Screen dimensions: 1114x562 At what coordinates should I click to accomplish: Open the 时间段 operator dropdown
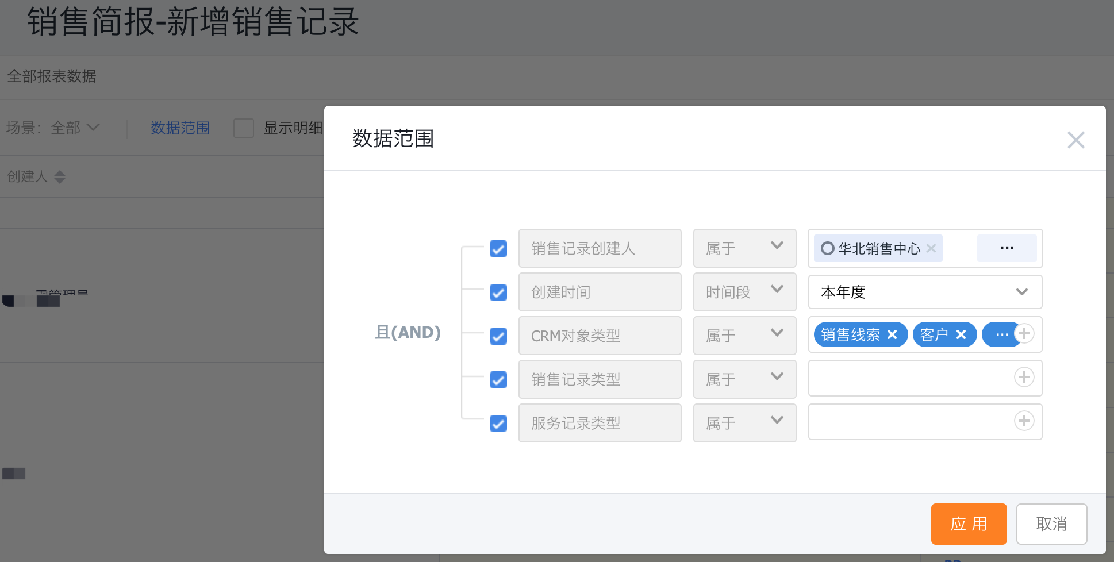tap(744, 292)
